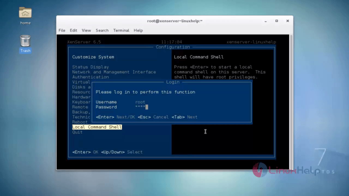The image size is (349, 196).
Task: Click the Local Command Shell heading on right
Action: coord(199,57)
